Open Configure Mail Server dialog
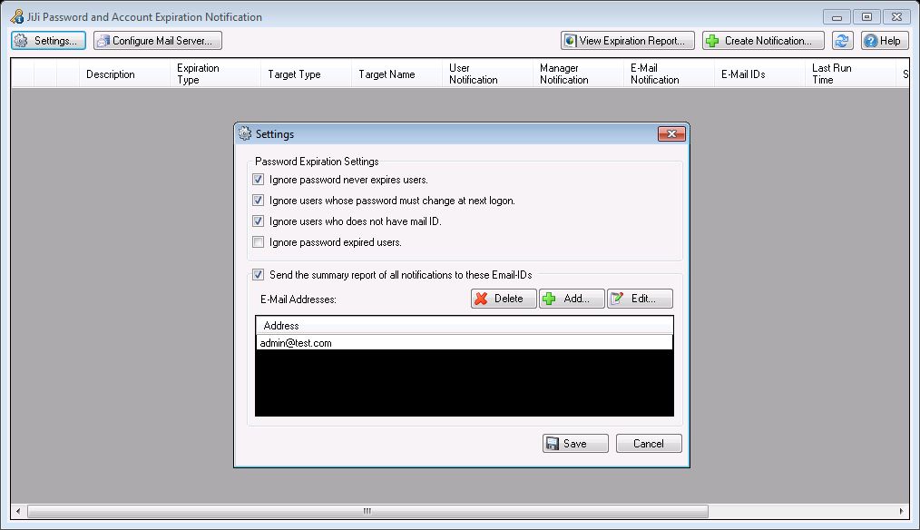The height and width of the screenshot is (530, 920). point(158,41)
